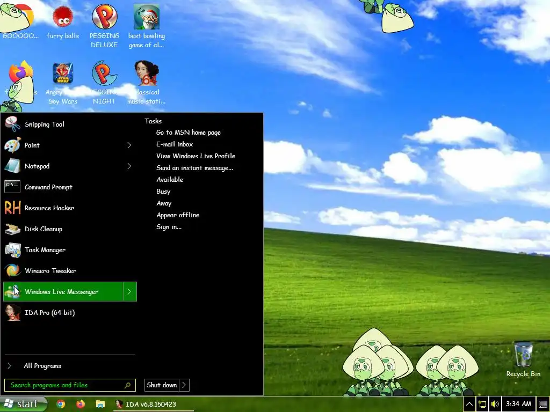
Task: Select the Recycle Bin desktop icon
Action: 523,359
